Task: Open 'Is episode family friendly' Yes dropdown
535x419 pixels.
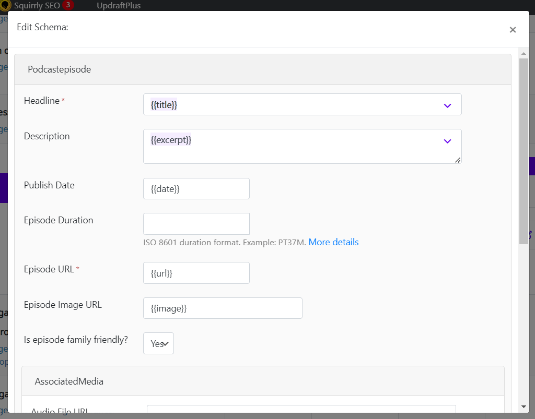Action: (158, 343)
